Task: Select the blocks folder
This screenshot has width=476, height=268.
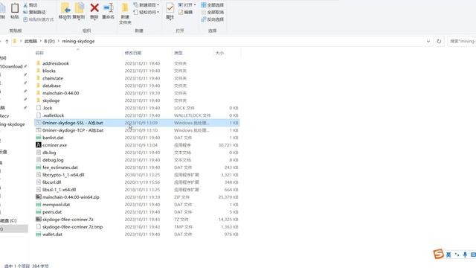Action: pyautogui.click(x=137, y=71)
